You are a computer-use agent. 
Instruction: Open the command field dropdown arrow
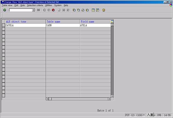point(33,10)
